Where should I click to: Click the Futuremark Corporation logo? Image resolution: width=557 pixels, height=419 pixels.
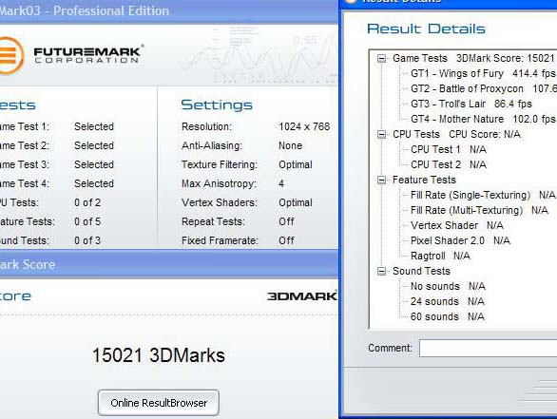[x=71, y=55]
